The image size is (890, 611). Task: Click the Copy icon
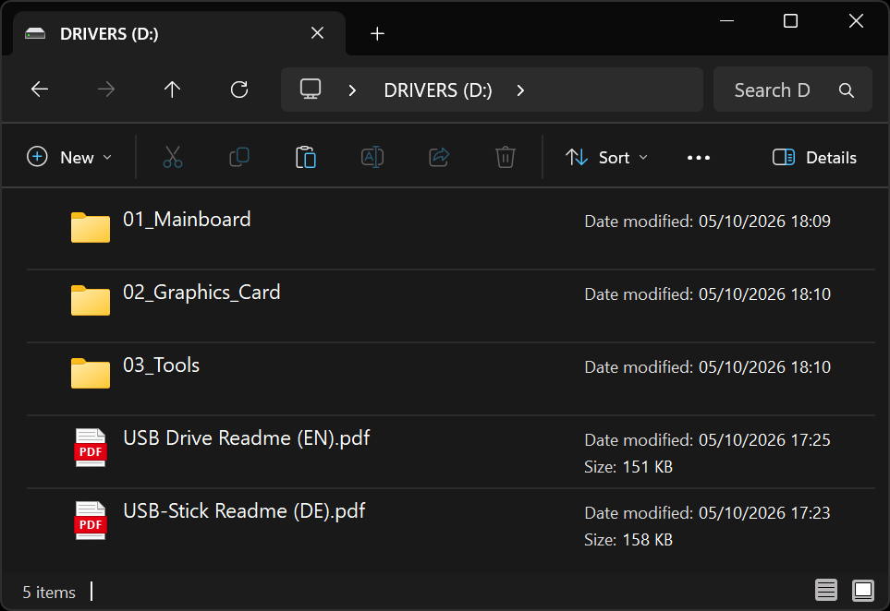point(239,157)
